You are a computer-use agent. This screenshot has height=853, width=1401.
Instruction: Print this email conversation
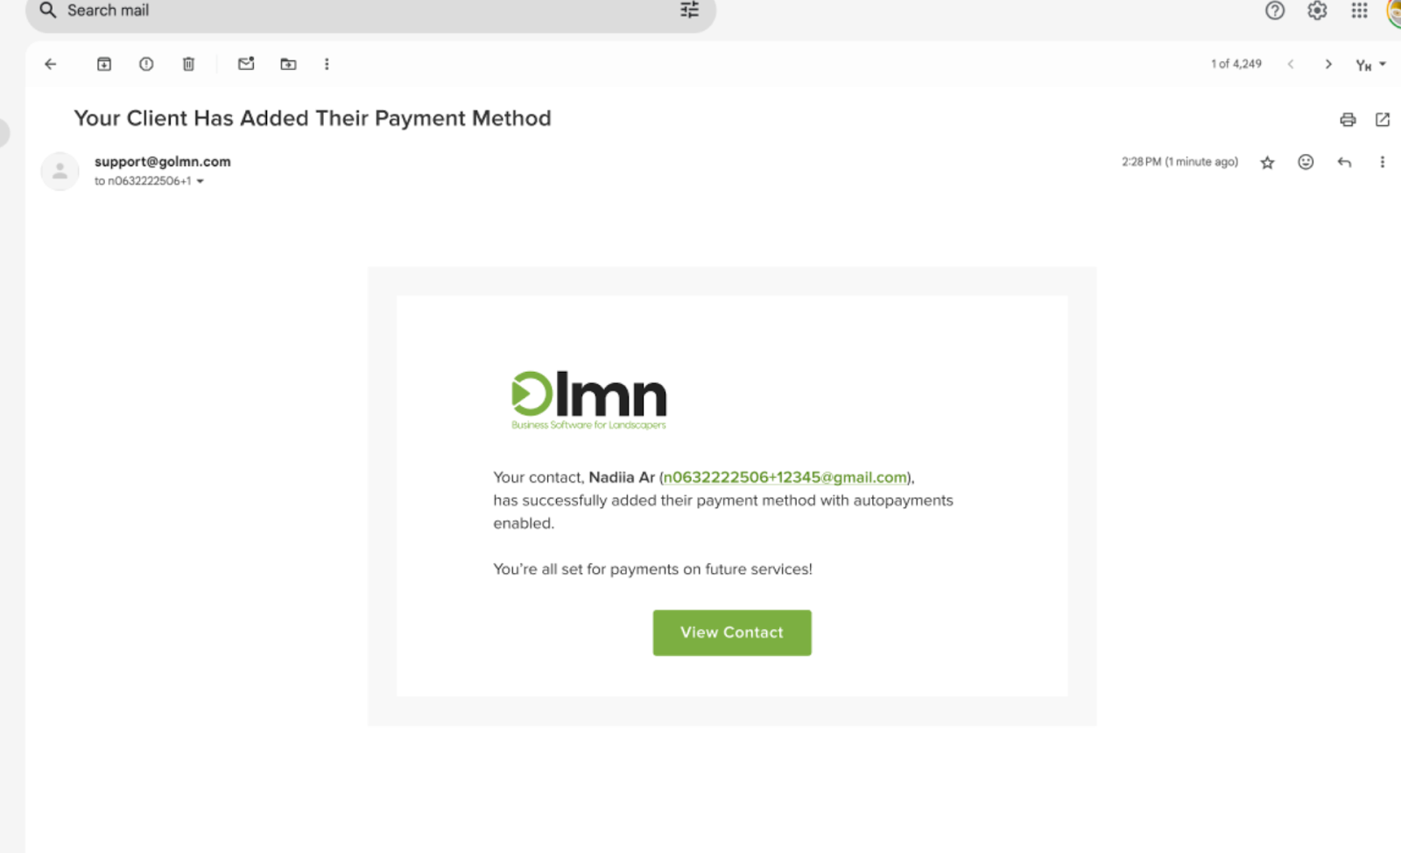point(1348,120)
